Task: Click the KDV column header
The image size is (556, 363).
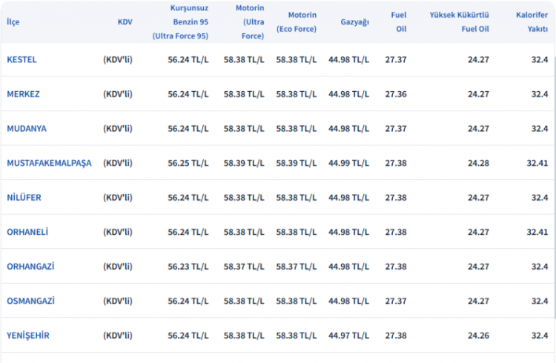Action: point(125,22)
